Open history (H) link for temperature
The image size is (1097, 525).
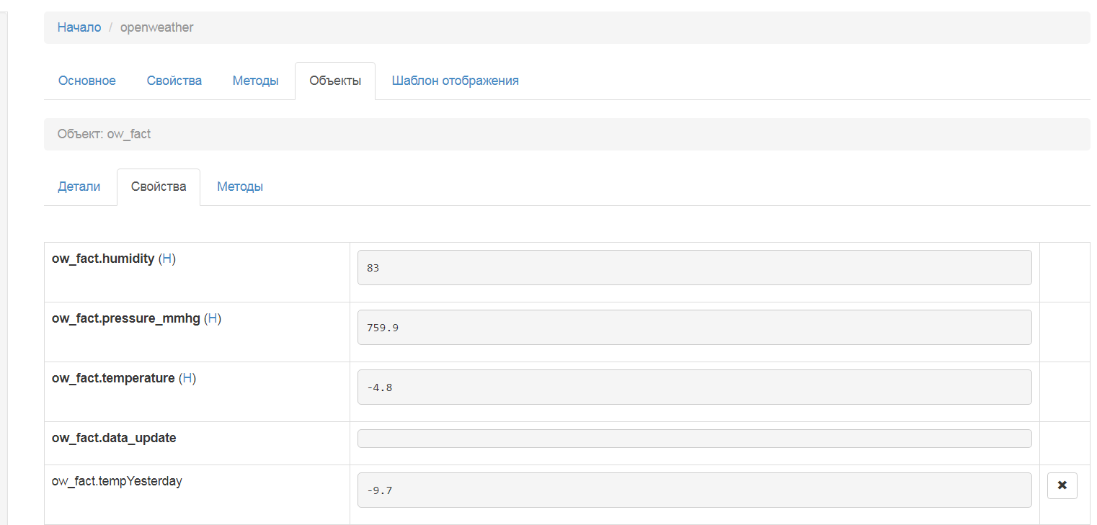[x=187, y=378]
